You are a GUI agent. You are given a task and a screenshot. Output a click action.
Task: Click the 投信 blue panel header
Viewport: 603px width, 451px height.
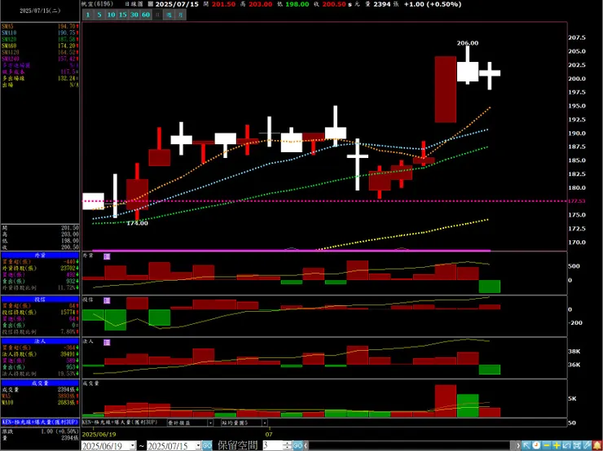tap(40, 300)
